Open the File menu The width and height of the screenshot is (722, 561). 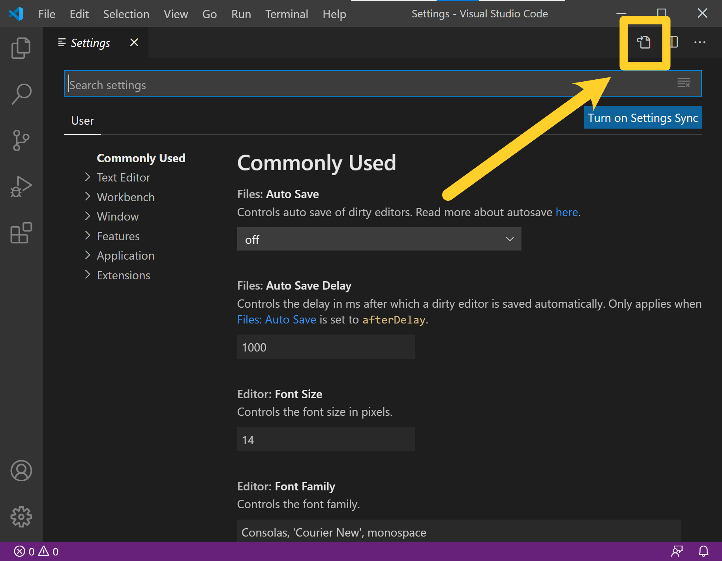click(47, 14)
